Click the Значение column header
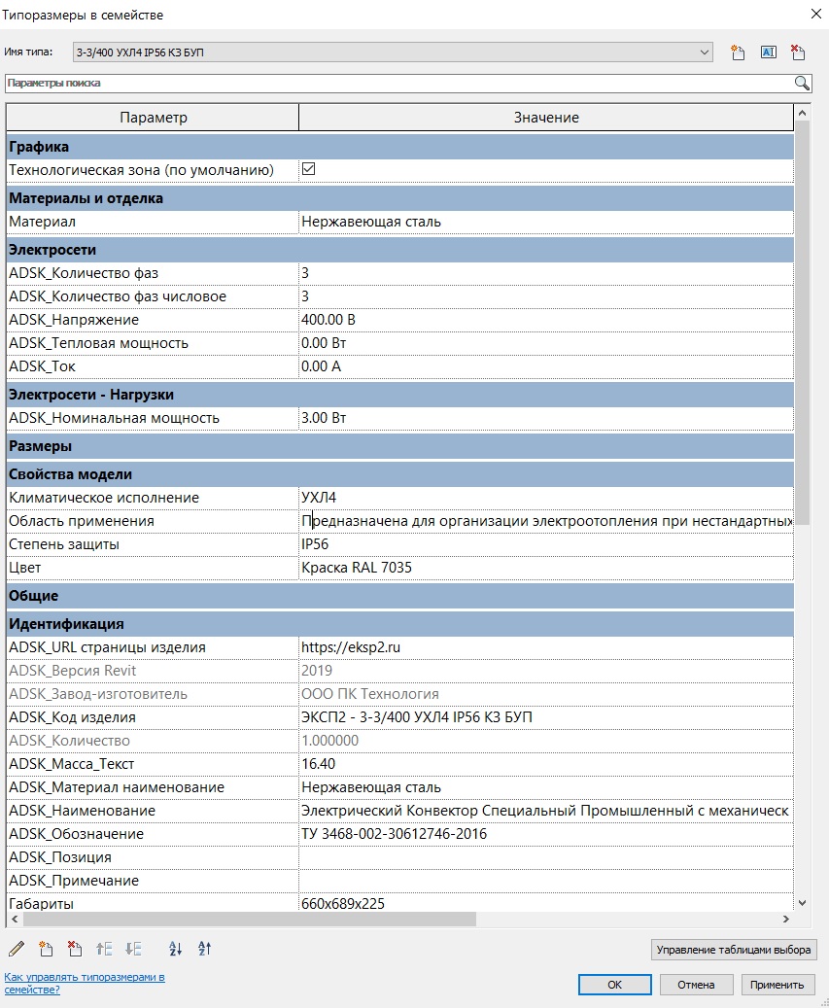 coord(546,117)
